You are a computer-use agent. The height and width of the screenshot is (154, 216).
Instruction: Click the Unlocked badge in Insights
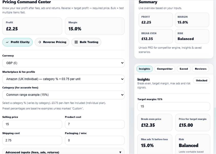201,80
